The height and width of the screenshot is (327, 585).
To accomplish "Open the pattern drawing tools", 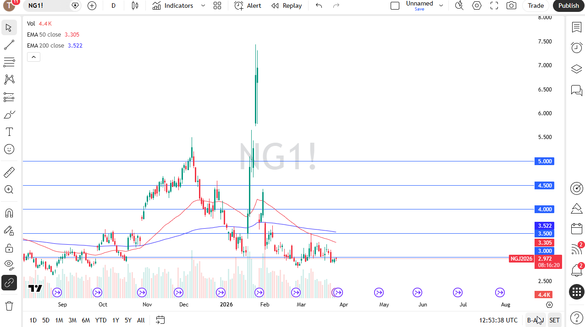I will point(9,80).
